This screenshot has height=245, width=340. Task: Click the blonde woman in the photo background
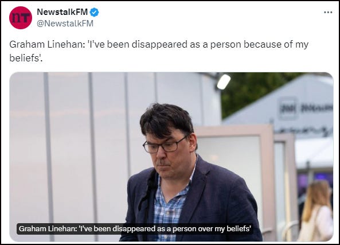point(316,211)
